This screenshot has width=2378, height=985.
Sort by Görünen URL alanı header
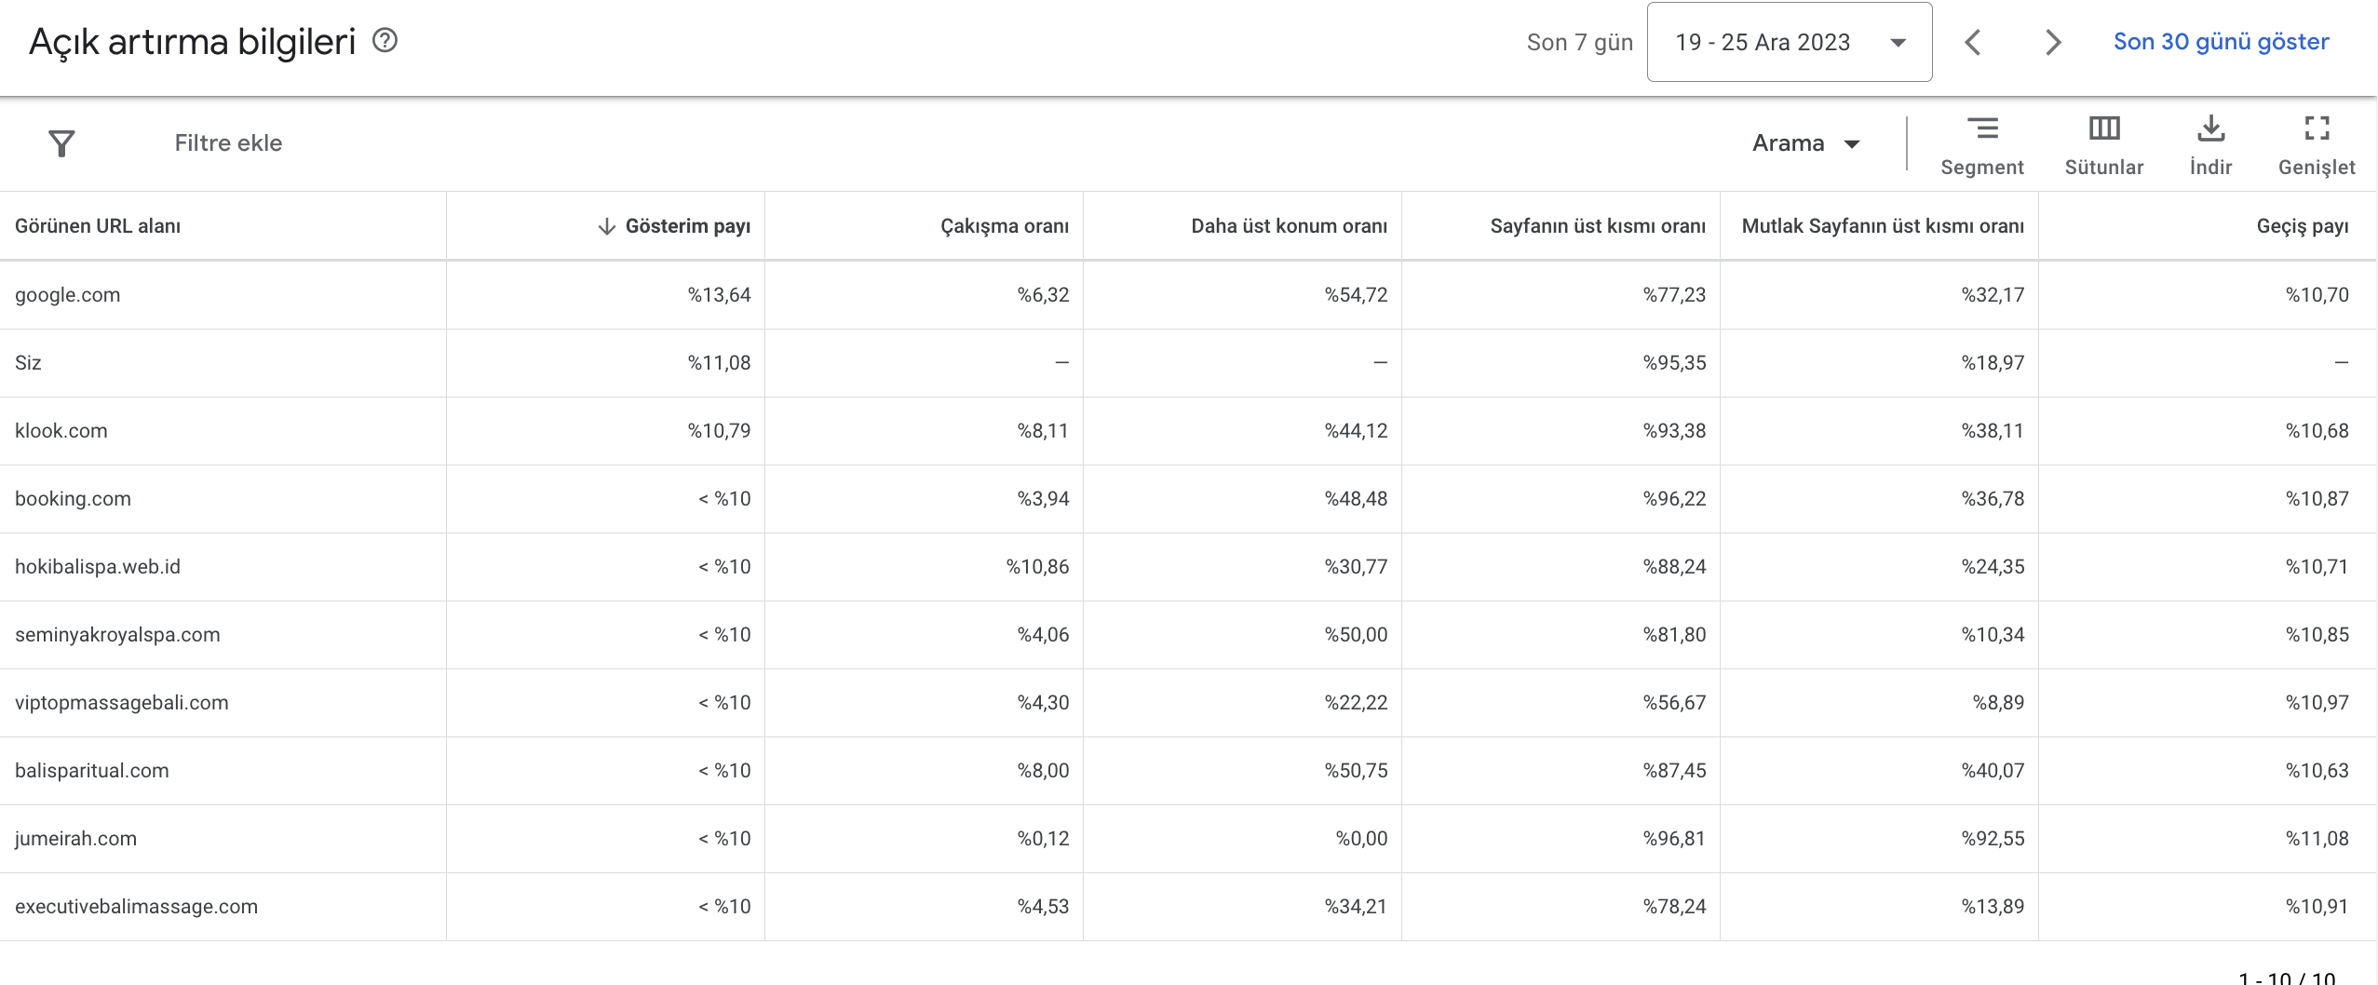click(98, 226)
